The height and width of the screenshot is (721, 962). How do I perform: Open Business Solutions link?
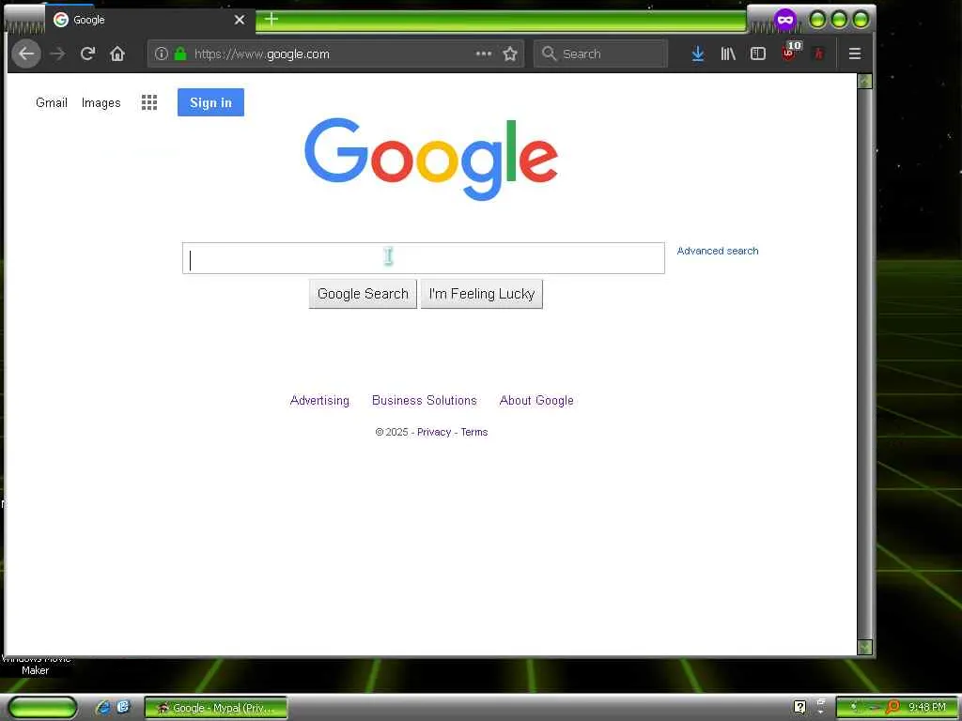click(425, 400)
